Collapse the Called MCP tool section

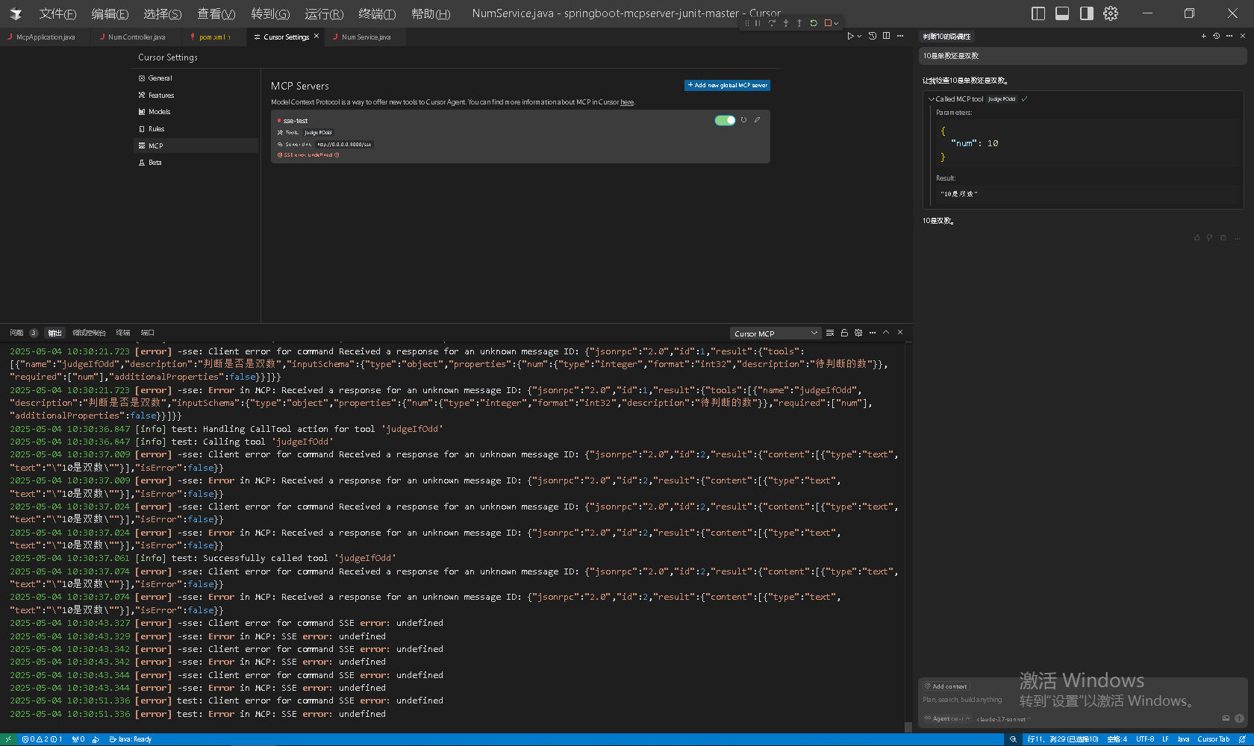(931, 99)
